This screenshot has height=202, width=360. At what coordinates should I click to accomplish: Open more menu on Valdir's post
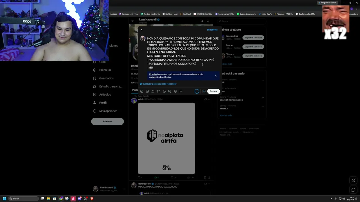pos(209,99)
